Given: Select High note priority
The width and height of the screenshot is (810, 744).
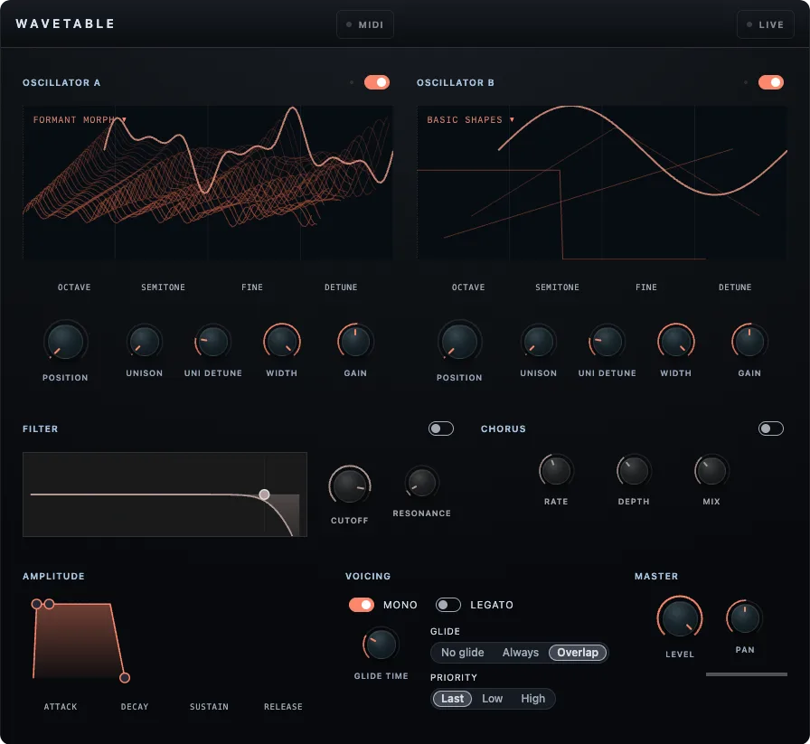Looking at the screenshot, I should click(x=532, y=699).
